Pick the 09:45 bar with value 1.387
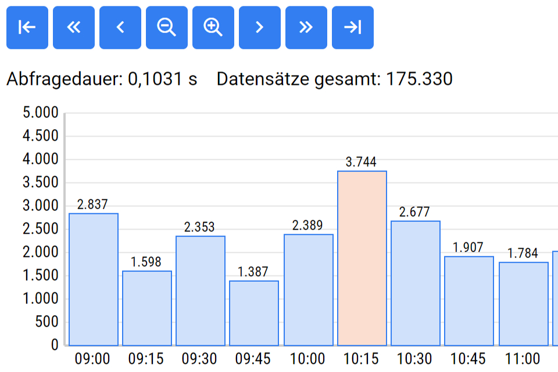The width and height of the screenshot is (558, 372). [253, 313]
